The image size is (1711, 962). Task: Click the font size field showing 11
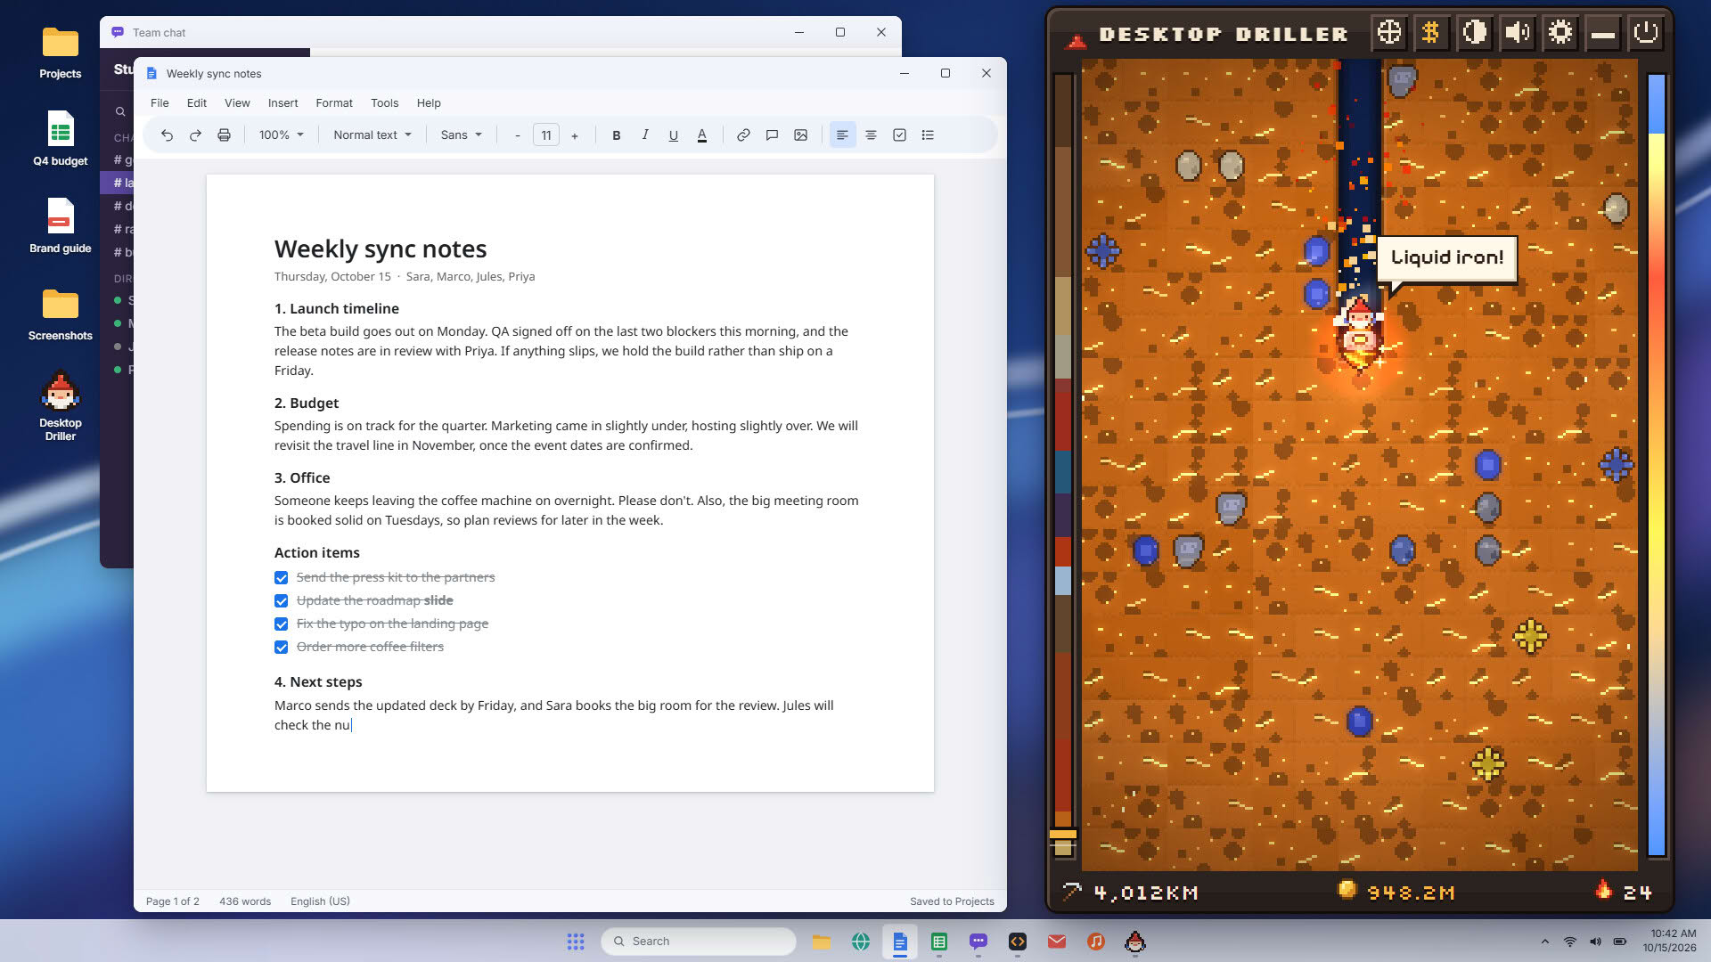[x=546, y=135]
